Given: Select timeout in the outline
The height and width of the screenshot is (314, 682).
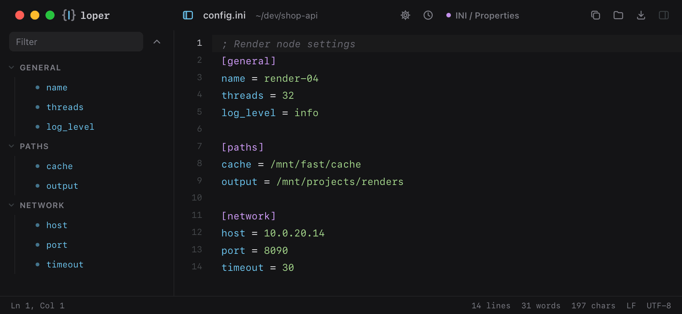Looking at the screenshot, I should pyautogui.click(x=65, y=264).
